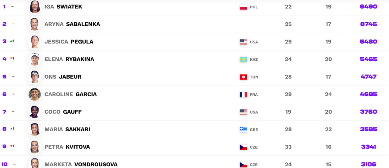Image resolution: width=389 pixels, height=168 pixels.
Task: Click Petra Kvitova's Czech flag icon
Action: tap(243, 147)
